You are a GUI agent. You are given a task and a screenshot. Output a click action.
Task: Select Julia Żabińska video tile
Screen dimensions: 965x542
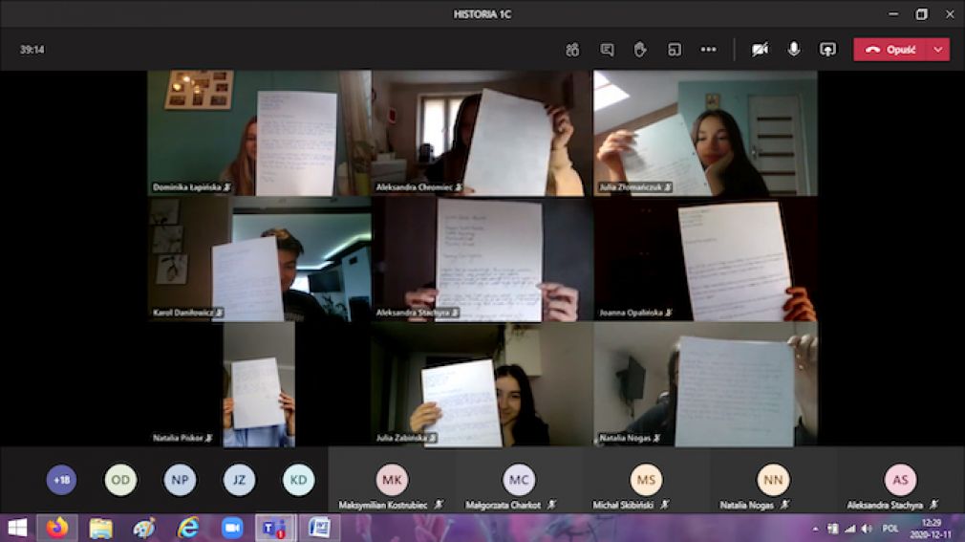[x=482, y=385]
